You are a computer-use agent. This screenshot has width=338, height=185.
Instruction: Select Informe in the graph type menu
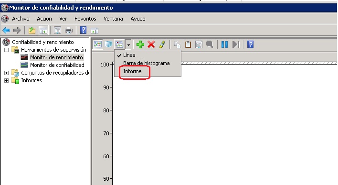click(148, 71)
